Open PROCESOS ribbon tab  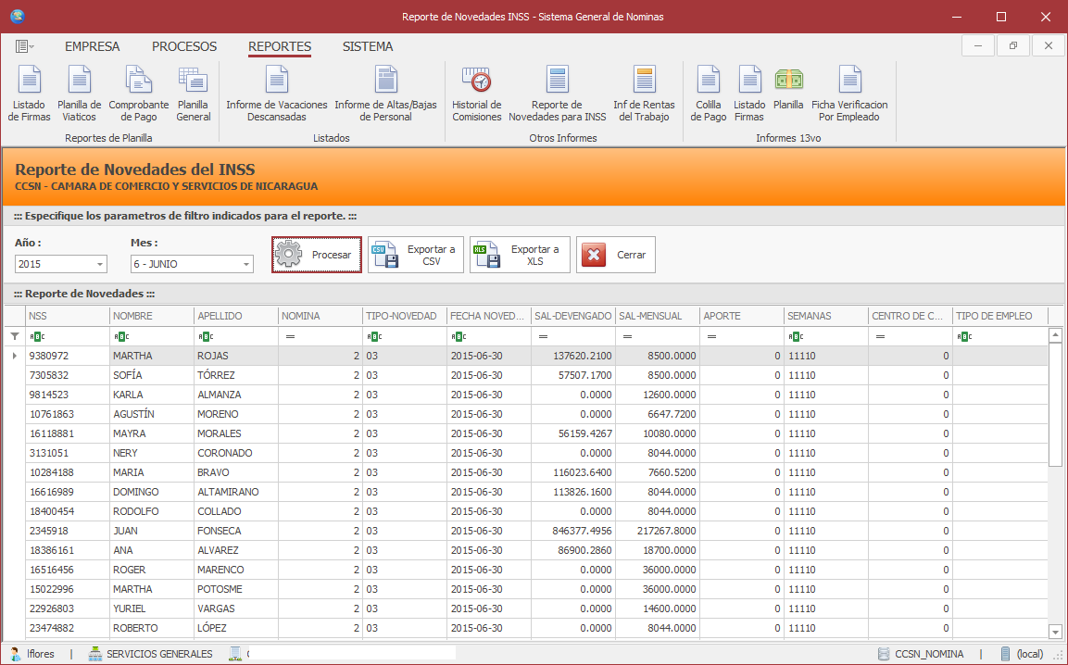(x=184, y=46)
